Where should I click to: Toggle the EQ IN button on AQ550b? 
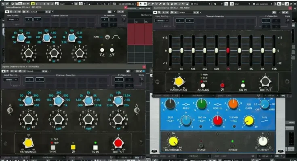click(95, 148)
